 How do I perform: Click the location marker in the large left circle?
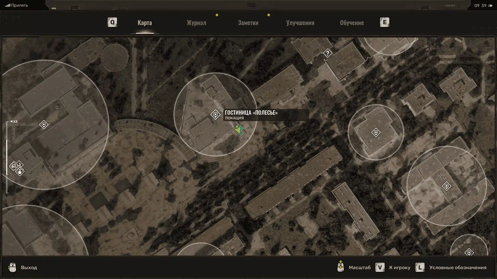click(44, 125)
